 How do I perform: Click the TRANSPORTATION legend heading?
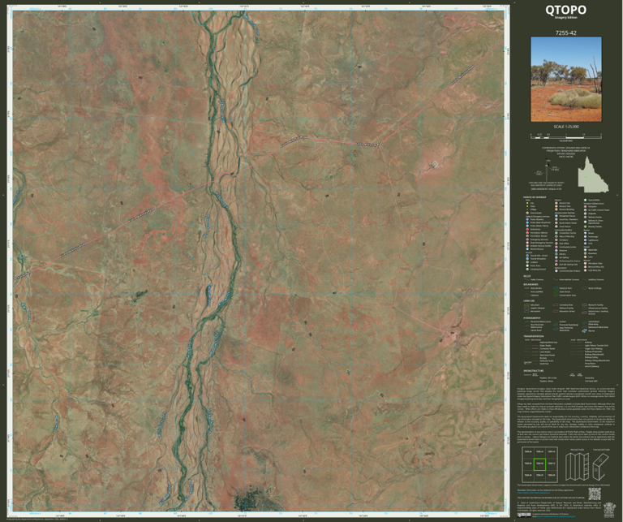point(534,336)
